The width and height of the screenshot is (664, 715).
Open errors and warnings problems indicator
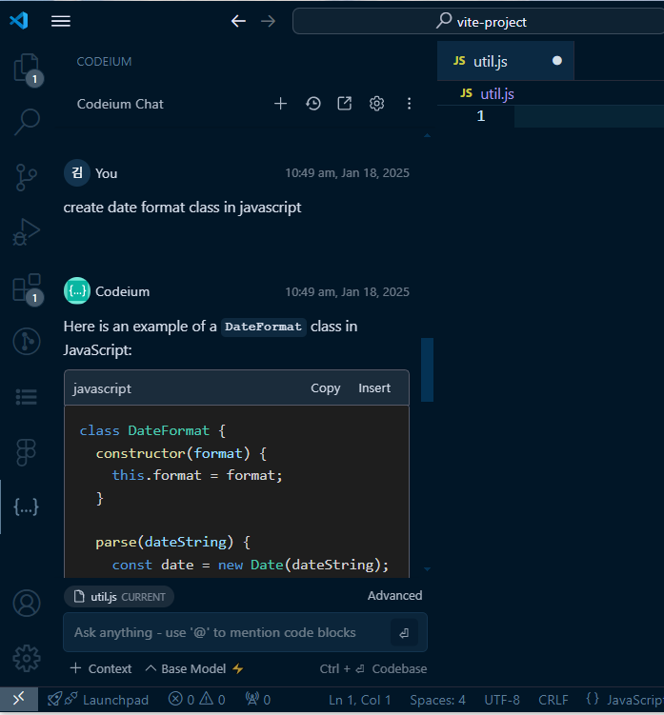coord(196,700)
